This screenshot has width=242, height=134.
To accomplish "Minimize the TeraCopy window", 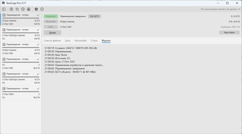I will click(x=218, y=3).
